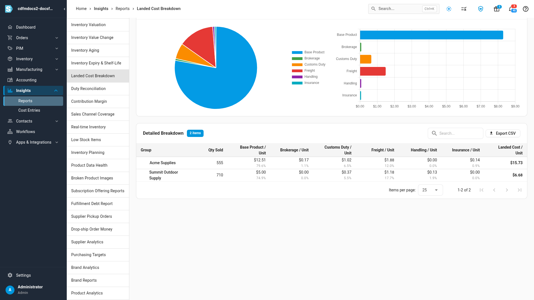Click the shield security icon
This screenshot has height=300, width=534.
tap(481, 9)
